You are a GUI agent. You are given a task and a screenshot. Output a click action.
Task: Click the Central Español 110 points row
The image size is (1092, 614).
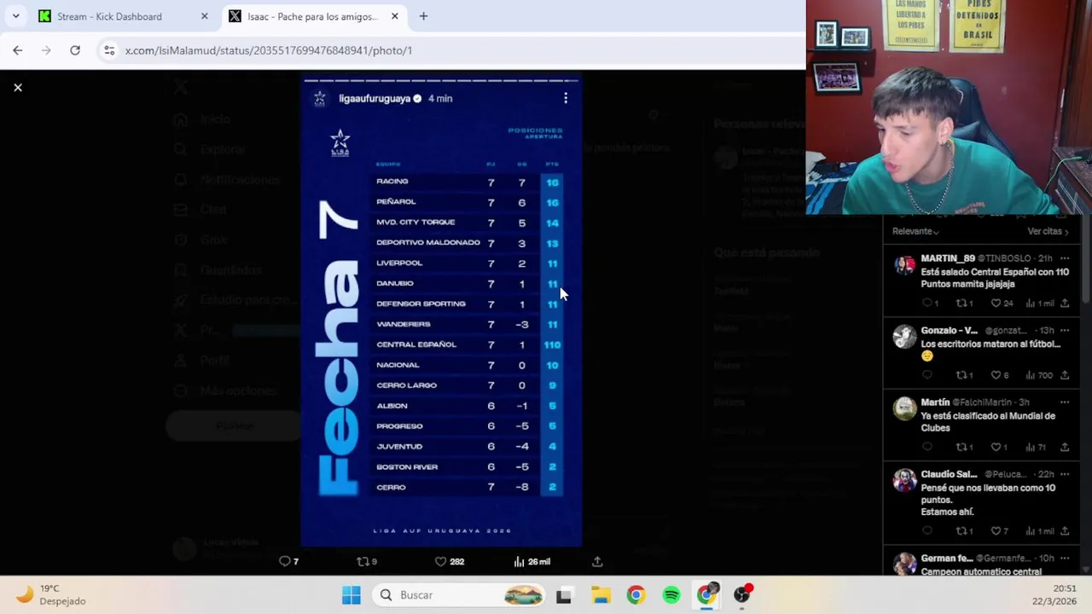click(468, 345)
